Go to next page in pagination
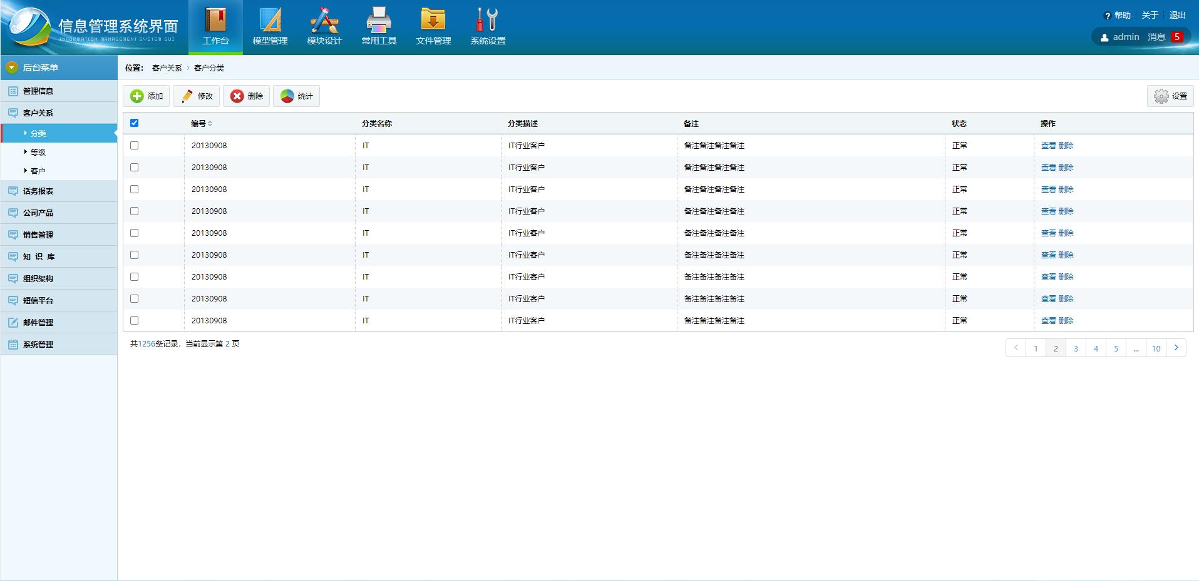1199x581 pixels. [1176, 348]
